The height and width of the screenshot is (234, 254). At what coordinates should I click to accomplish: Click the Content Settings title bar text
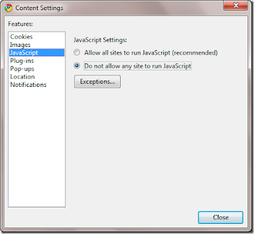coord(39,8)
